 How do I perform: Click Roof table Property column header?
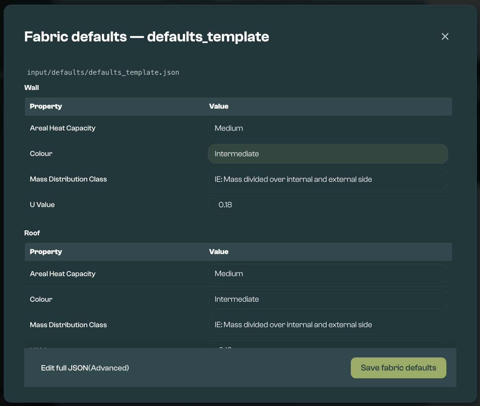point(46,252)
